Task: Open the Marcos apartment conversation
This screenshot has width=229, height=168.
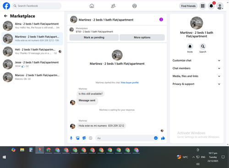Action: click(x=32, y=77)
